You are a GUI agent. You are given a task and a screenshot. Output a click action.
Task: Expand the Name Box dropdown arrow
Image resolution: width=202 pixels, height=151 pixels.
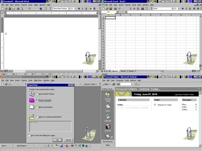117,12
